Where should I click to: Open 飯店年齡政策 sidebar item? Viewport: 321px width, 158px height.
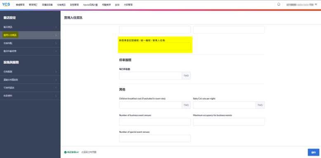(x=30, y=51)
